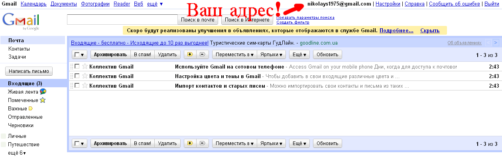The image size is (502, 157).
Task: Open top 'Переместить в' dropdown
Action: coord(234,55)
